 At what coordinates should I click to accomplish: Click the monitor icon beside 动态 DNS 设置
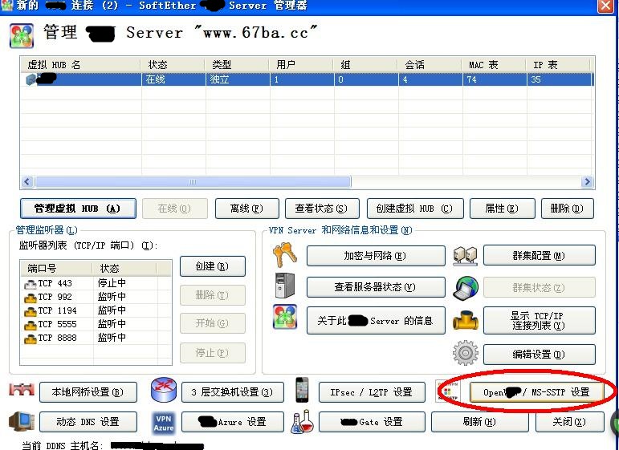[x=21, y=421]
